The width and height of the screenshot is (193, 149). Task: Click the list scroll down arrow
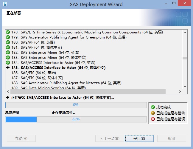click(x=185, y=87)
